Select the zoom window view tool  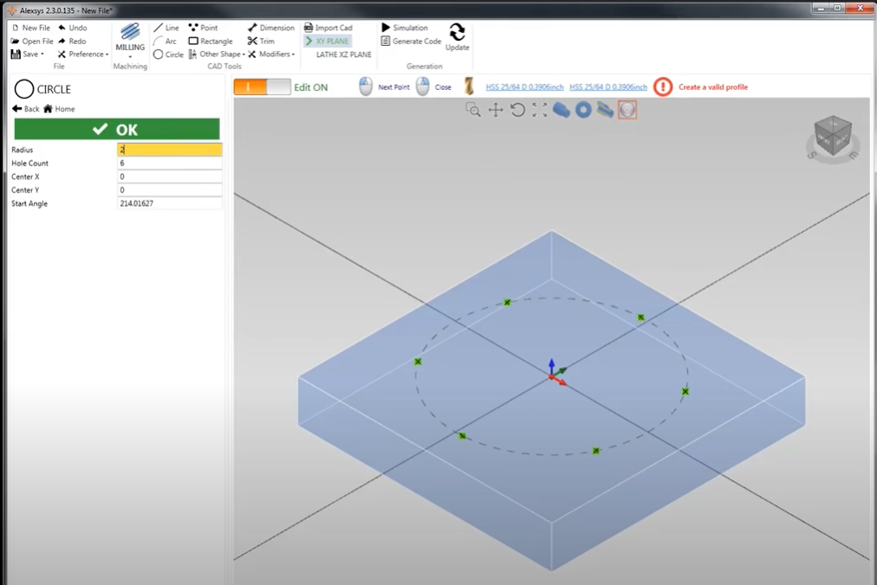point(473,110)
